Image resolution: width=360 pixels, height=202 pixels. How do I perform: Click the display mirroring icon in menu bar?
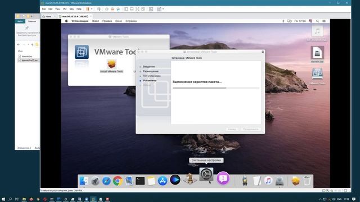pyautogui.click(x=290, y=21)
